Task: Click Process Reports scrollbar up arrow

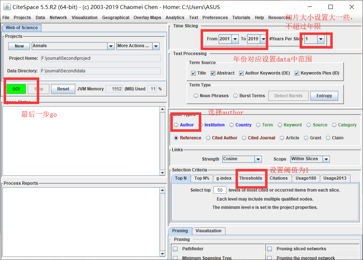Action: pyautogui.click(x=162, y=190)
